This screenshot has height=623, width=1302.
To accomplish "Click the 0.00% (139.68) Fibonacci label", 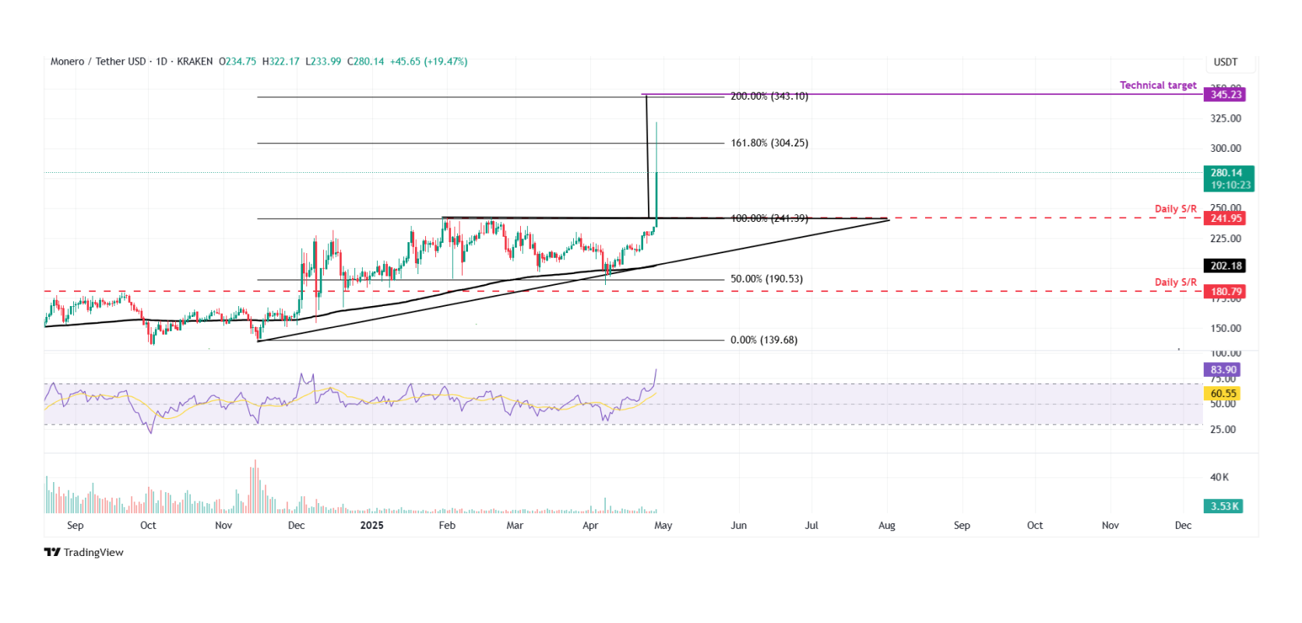I will [764, 340].
